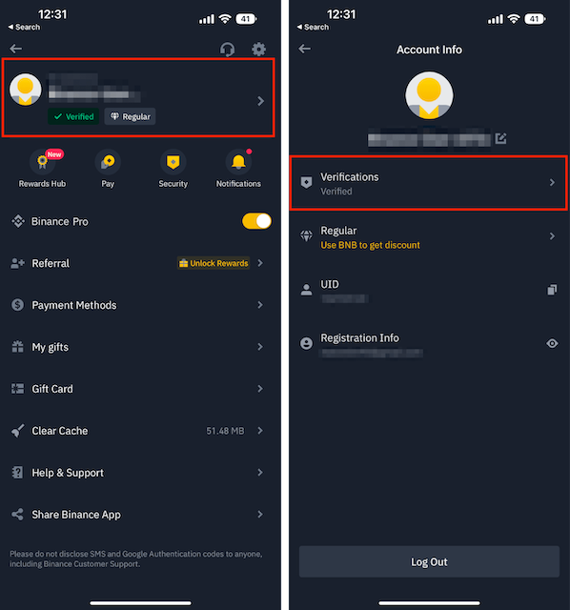
Task: Clear Cache showing 51.48 MB
Action: (140, 431)
